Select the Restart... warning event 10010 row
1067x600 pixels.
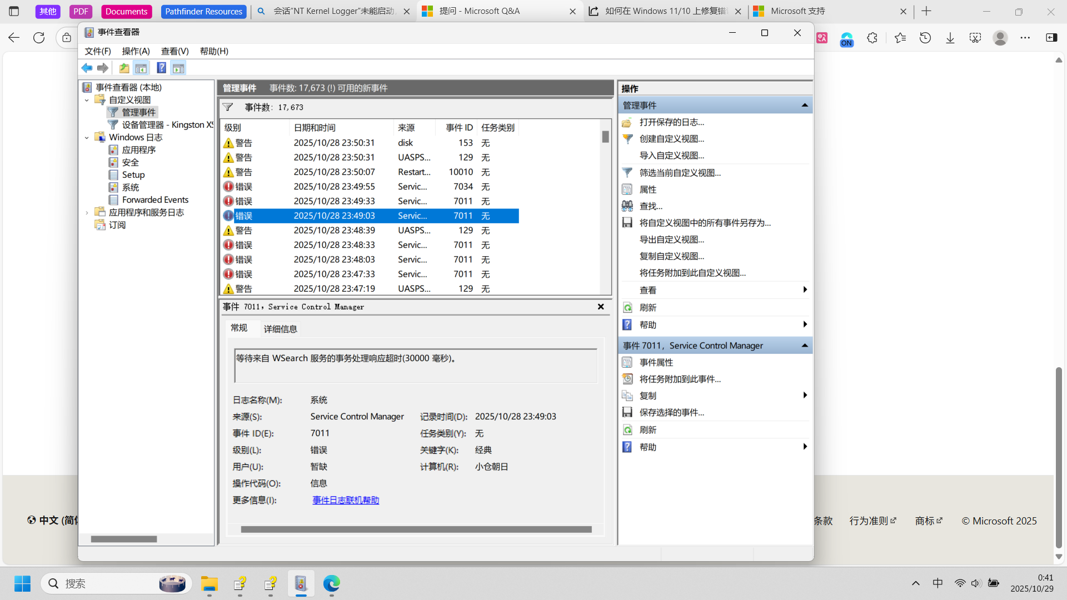370,172
